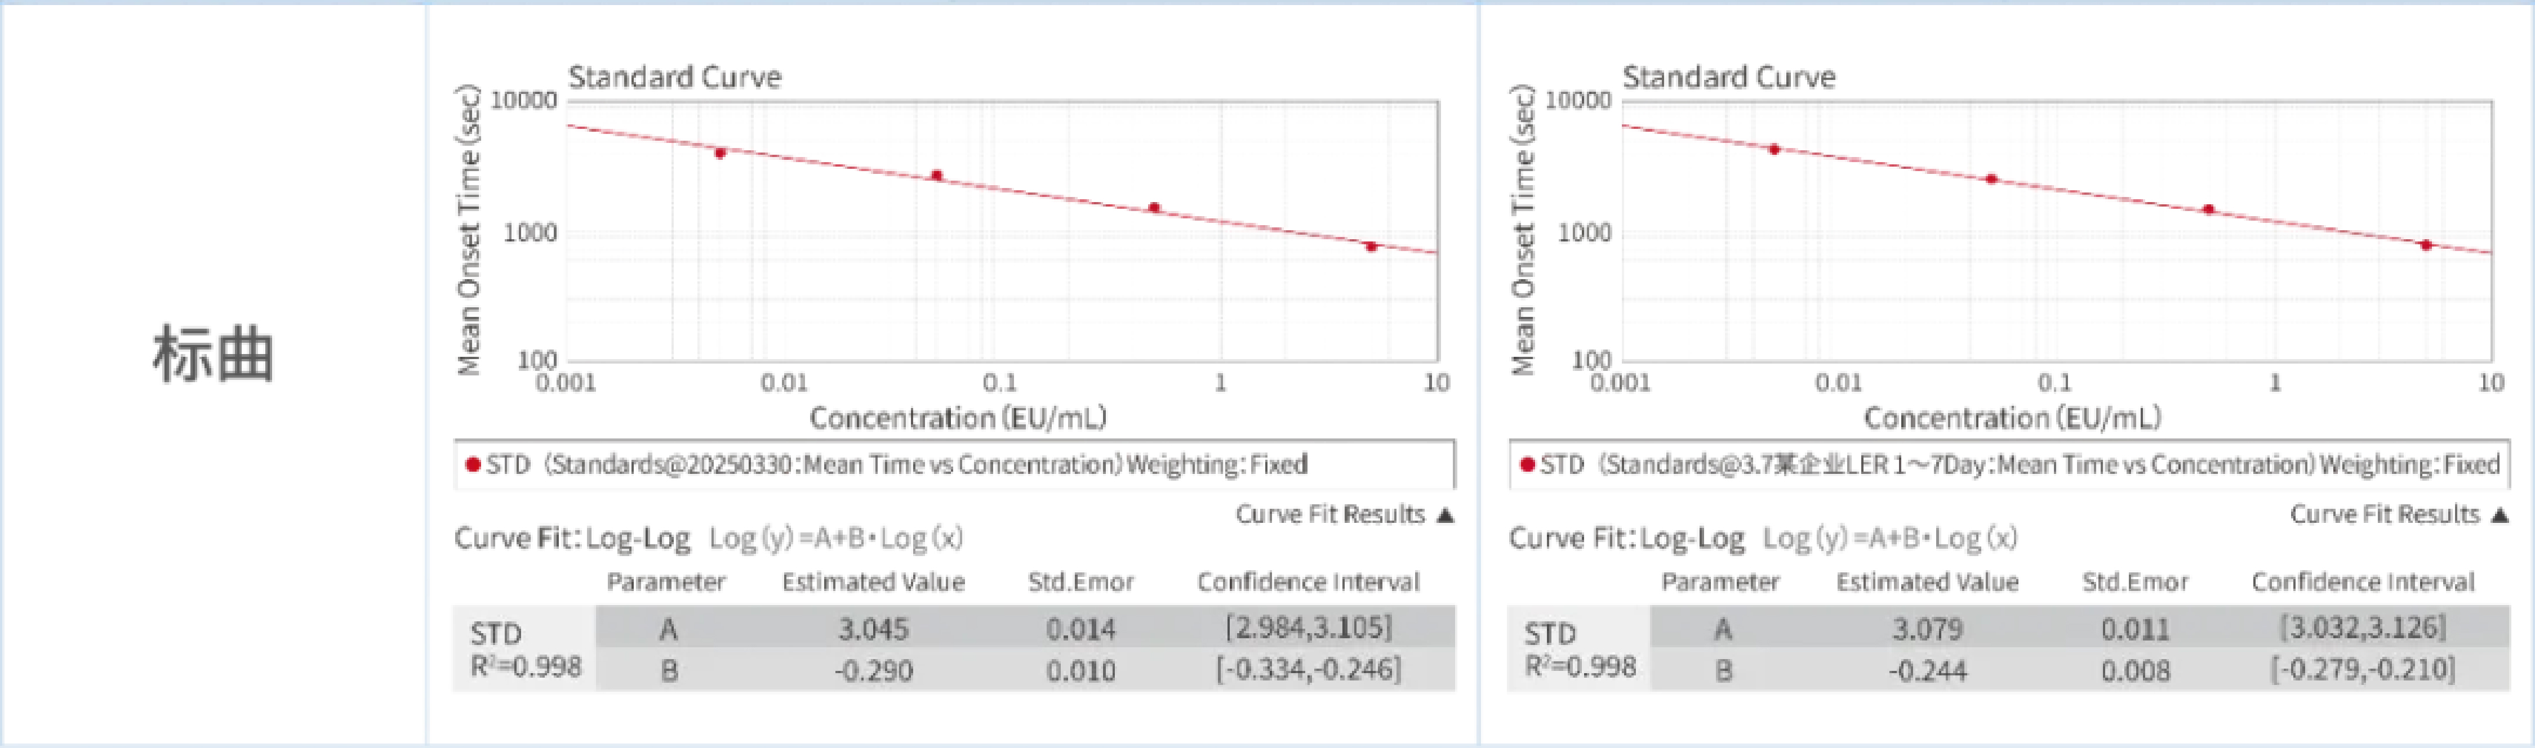Collapse Curve Fit Results under the LER 1~7Day legend
2535x748 pixels.
(2500, 515)
